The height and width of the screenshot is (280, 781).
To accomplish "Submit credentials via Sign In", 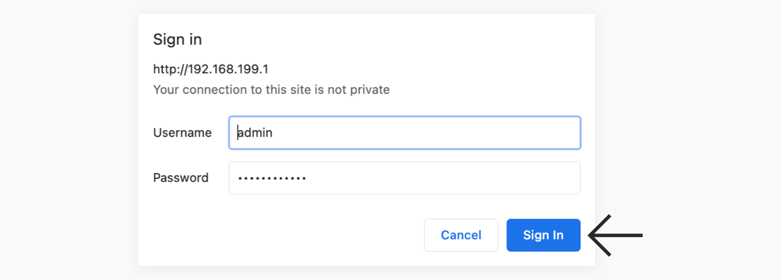I will pos(543,235).
